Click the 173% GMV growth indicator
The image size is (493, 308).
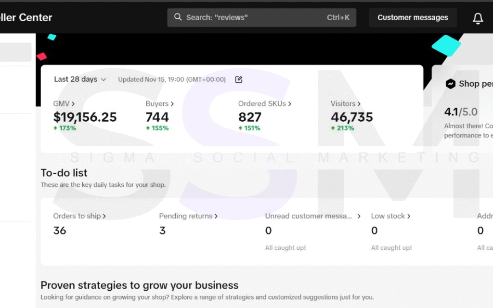[65, 128]
